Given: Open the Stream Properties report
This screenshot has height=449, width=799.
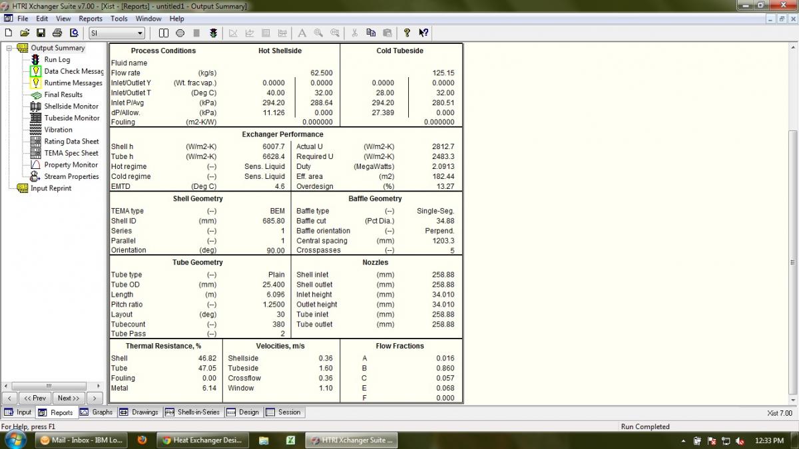Looking at the screenshot, I should [71, 176].
